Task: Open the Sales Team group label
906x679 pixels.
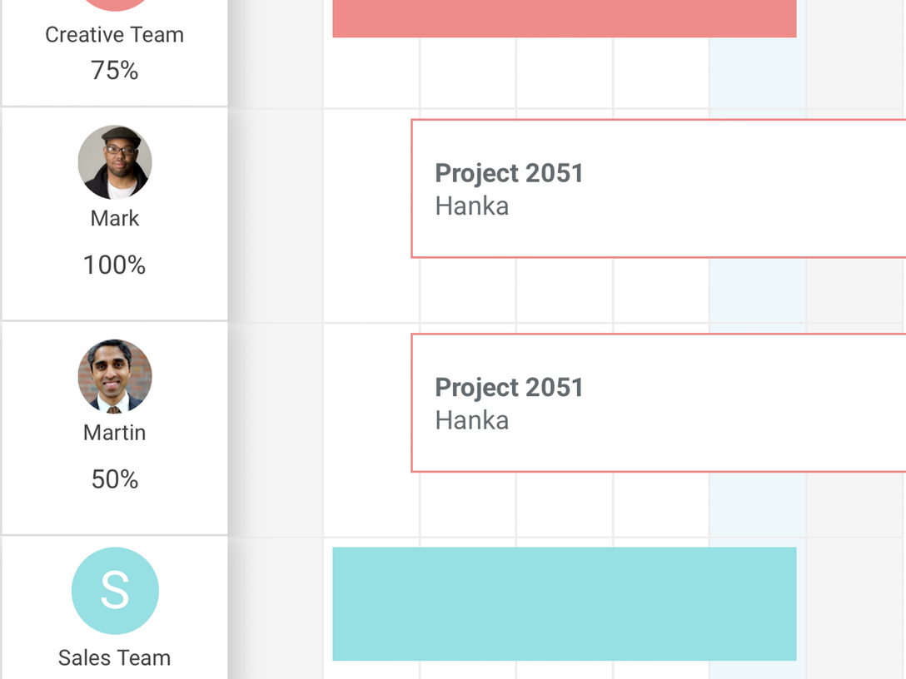Action: pyautogui.click(x=115, y=657)
